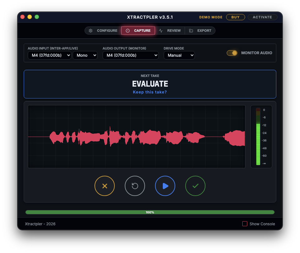Play back the recorded take
Image resolution: width=300 pixels, height=253 pixels.
tap(165, 186)
